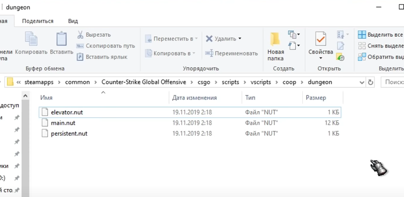Select the elevator.nut file

click(x=190, y=112)
